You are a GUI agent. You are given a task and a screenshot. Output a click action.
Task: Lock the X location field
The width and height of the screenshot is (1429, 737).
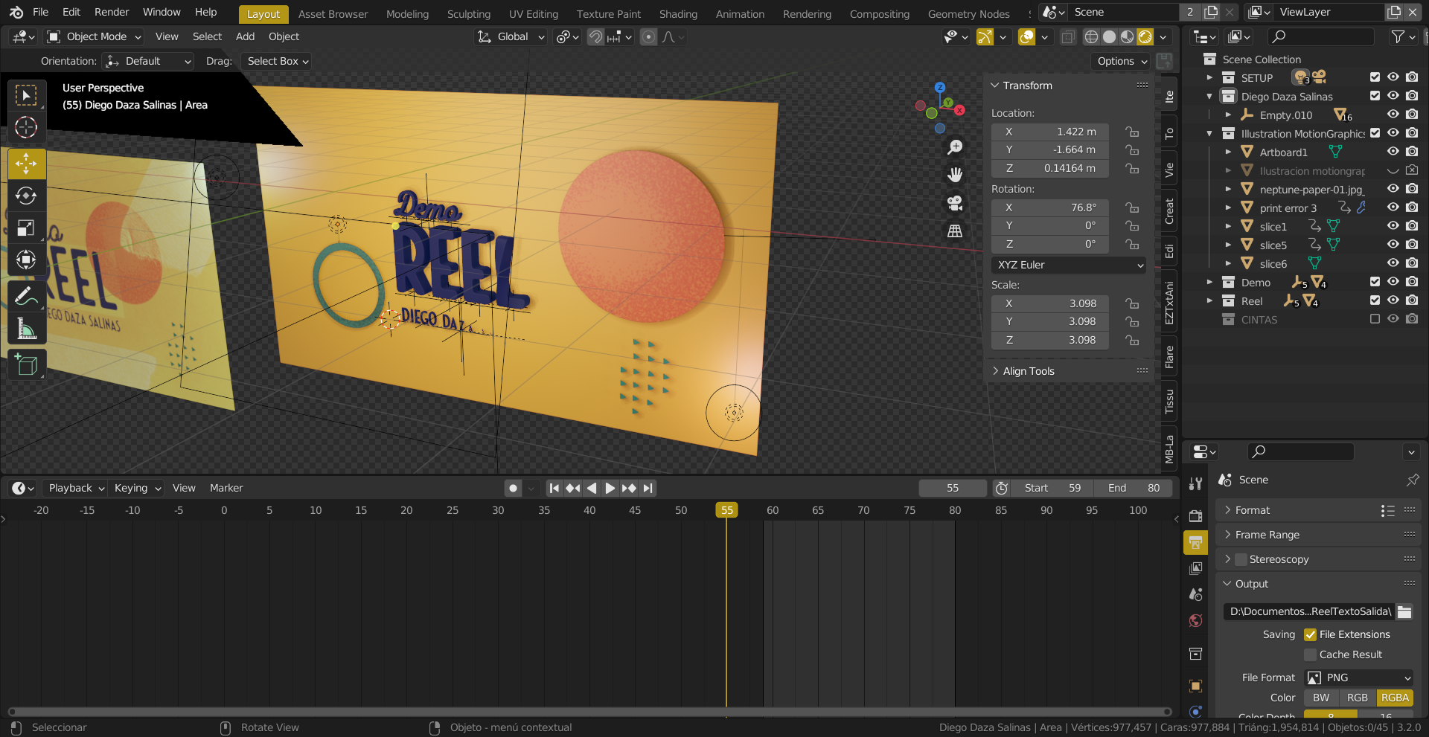[x=1132, y=132]
